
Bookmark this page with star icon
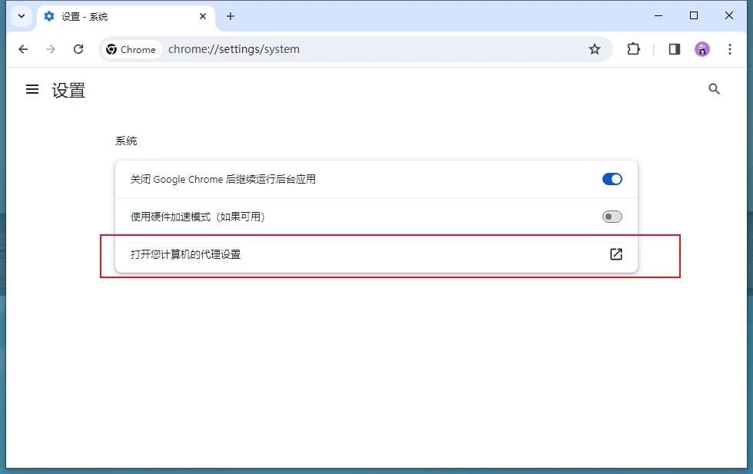click(x=594, y=49)
